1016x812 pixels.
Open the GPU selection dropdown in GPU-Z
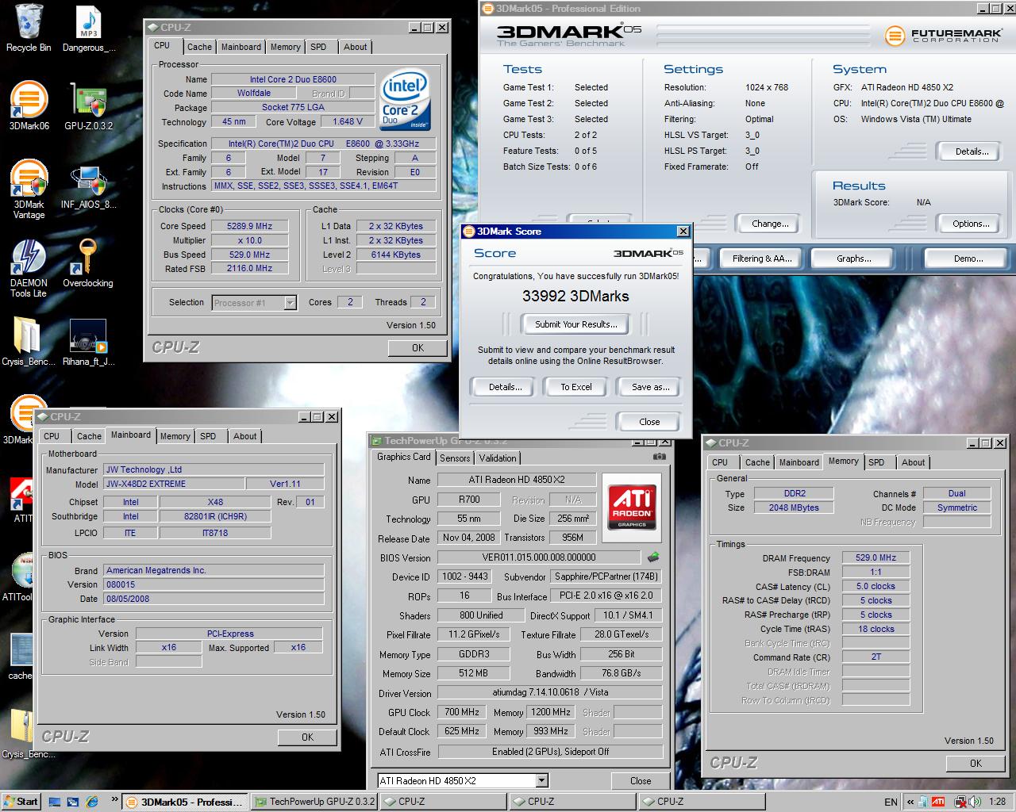point(541,780)
